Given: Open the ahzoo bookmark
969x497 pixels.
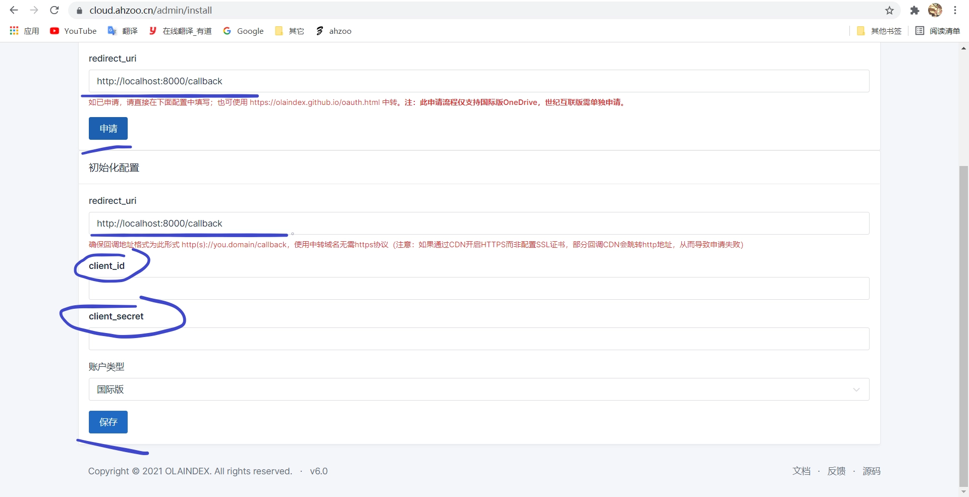Looking at the screenshot, I should (334, 31).
